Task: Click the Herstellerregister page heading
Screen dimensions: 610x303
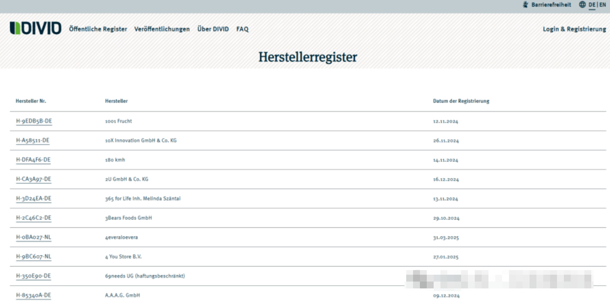Action: click(x=308, y=57)
